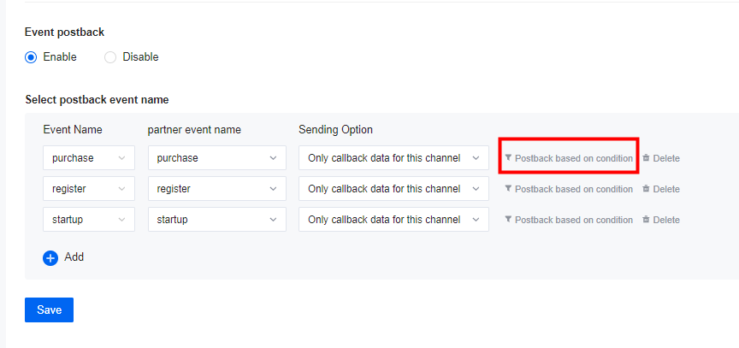Open the register Event Name dropdown
This screenshot has height=348, width=739.
pos(89,189)
